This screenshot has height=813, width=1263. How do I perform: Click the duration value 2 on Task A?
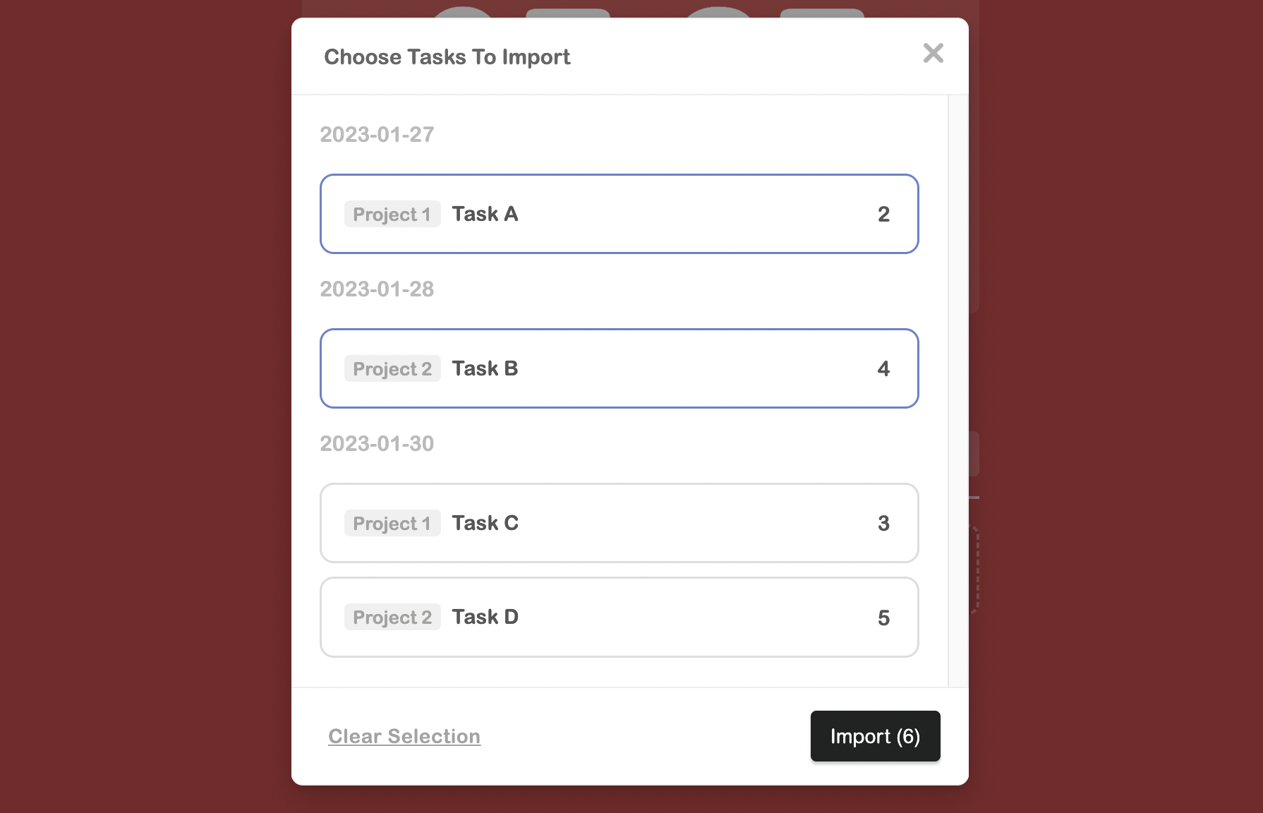pyautogui.click(x=883, y=214)
